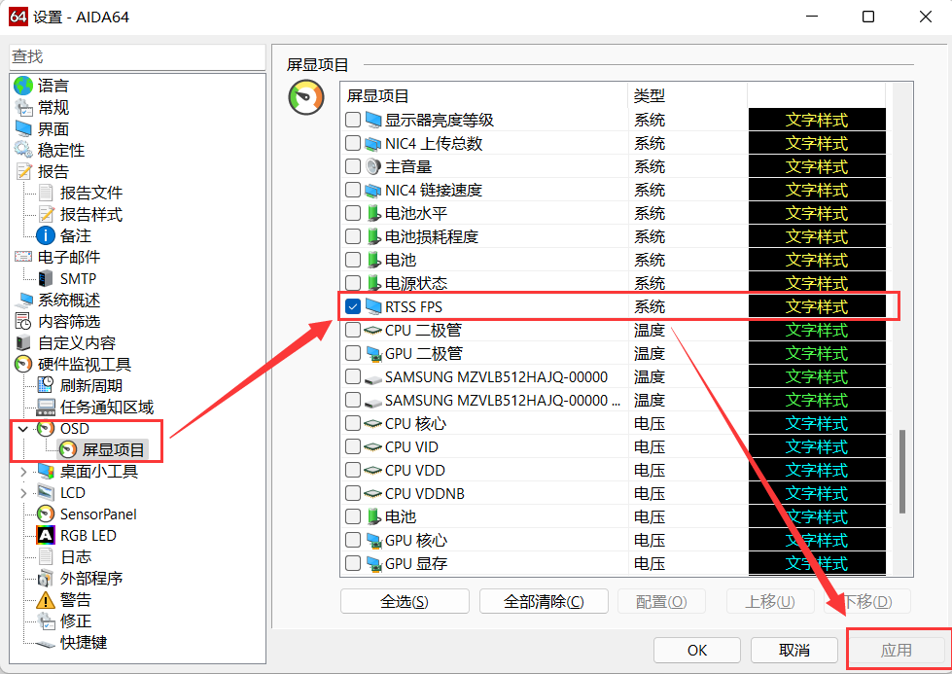Image resolution: width=952 pixels, height=674 pixels.
Task: Click green 文字样式 cell for CPU 二极管
Action: pos(817,330)
